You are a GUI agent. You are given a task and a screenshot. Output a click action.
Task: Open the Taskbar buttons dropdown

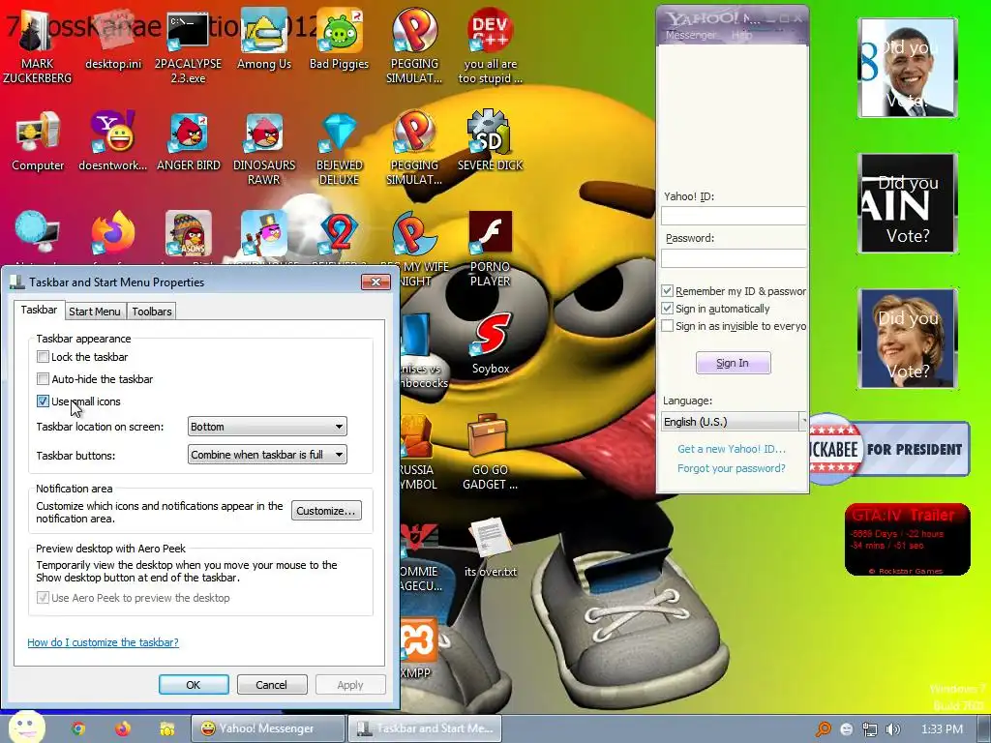[267, 455]
